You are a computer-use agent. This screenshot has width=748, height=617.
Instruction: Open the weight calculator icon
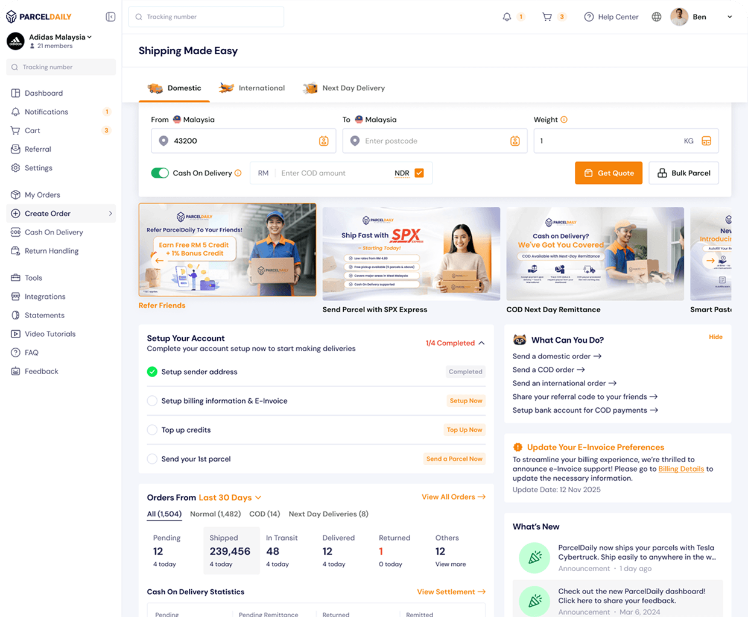click(x=706, y=141)
